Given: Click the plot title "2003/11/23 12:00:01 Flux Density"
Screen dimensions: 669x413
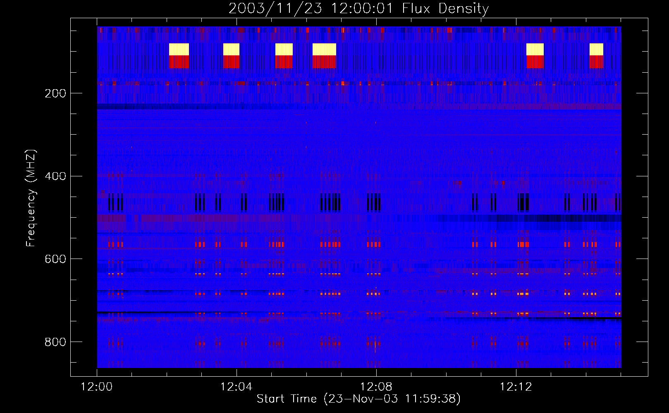Looking at the screenshot, I should click(x=358, y=8).
